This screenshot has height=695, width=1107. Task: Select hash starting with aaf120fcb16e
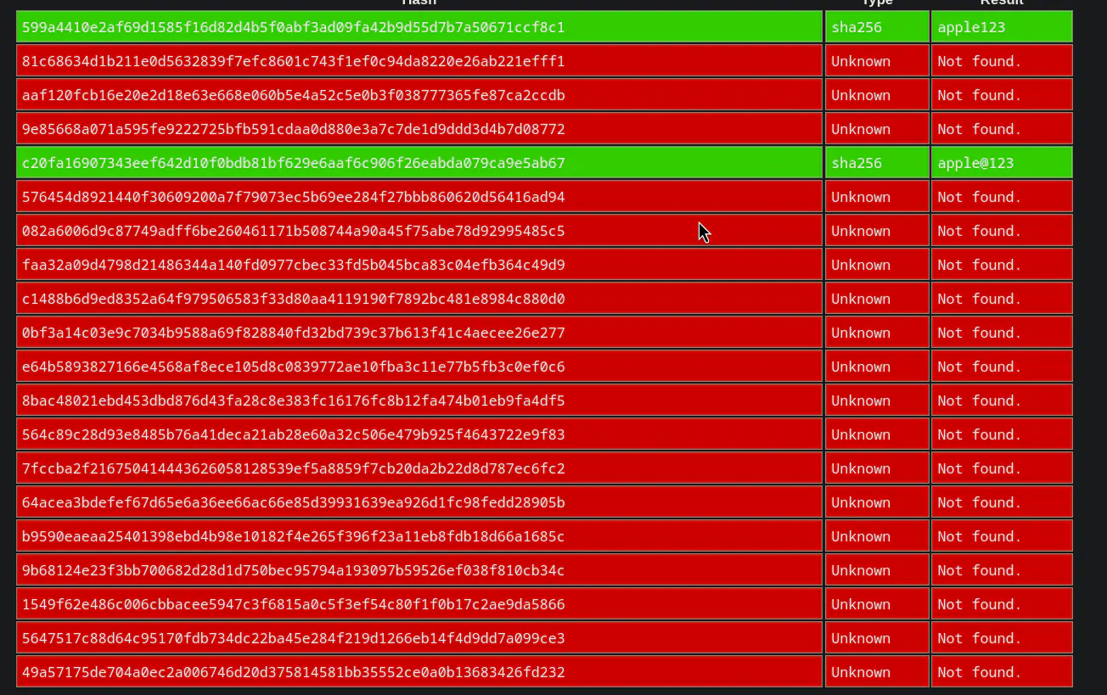tap(419, 94)
